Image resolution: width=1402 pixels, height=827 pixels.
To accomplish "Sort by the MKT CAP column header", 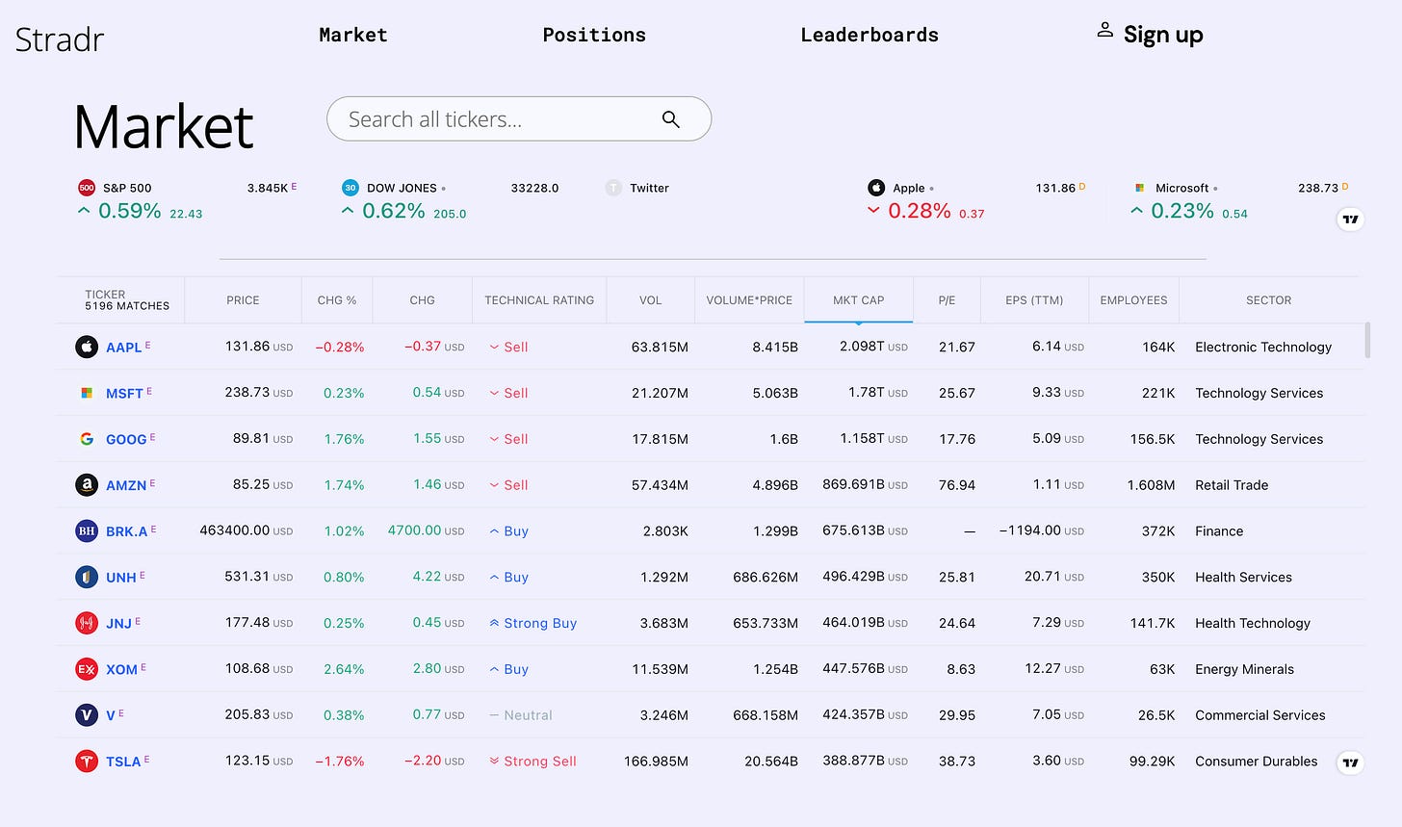I will [x=858, y=300].
